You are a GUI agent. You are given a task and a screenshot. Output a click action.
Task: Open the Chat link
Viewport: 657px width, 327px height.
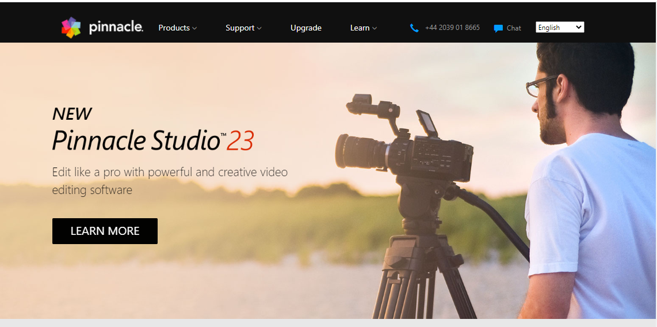coord(514,28)
